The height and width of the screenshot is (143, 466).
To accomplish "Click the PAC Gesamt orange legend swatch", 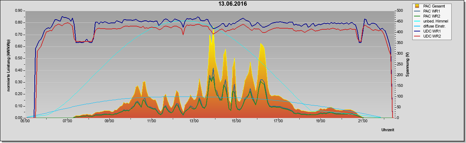I will click(x=417, y=6).
